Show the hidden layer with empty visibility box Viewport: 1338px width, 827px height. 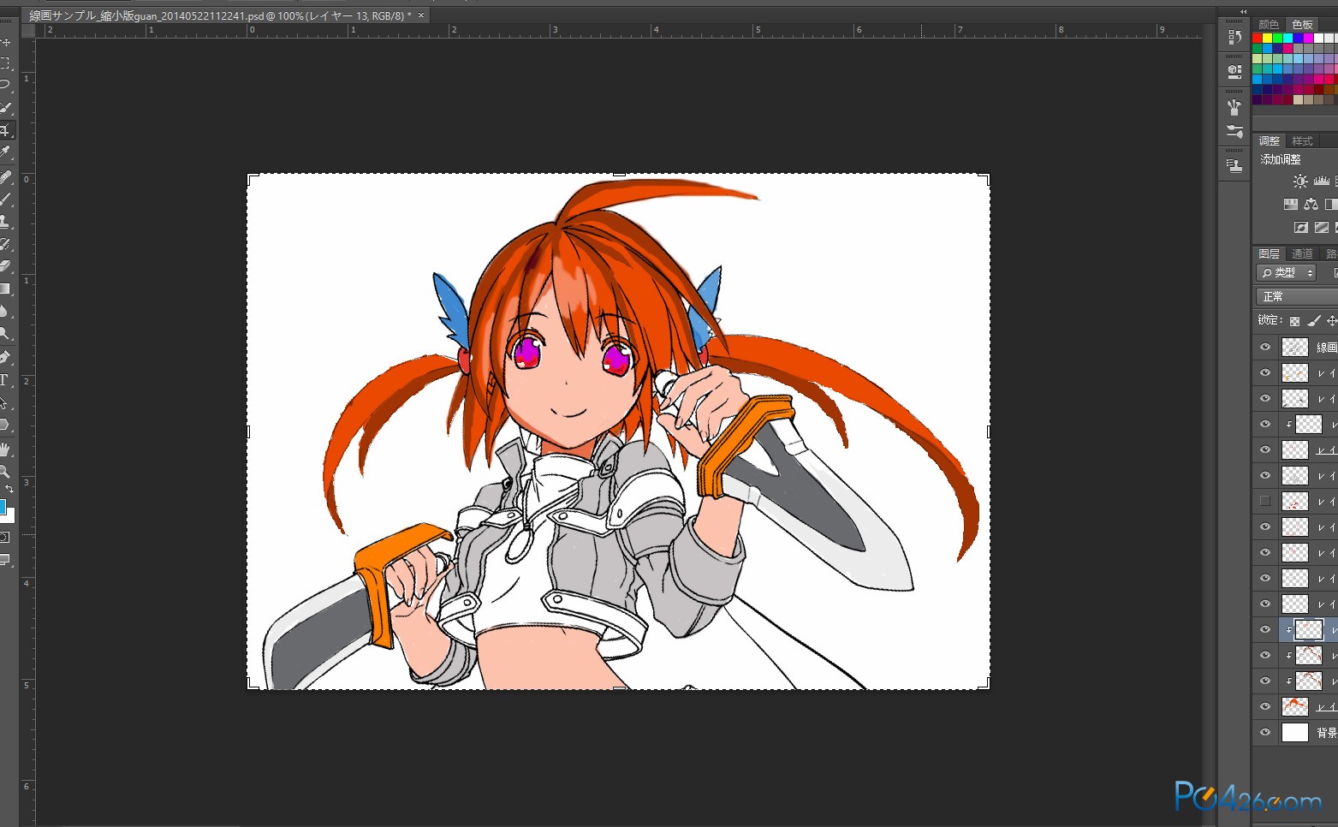coord(1265,501)
